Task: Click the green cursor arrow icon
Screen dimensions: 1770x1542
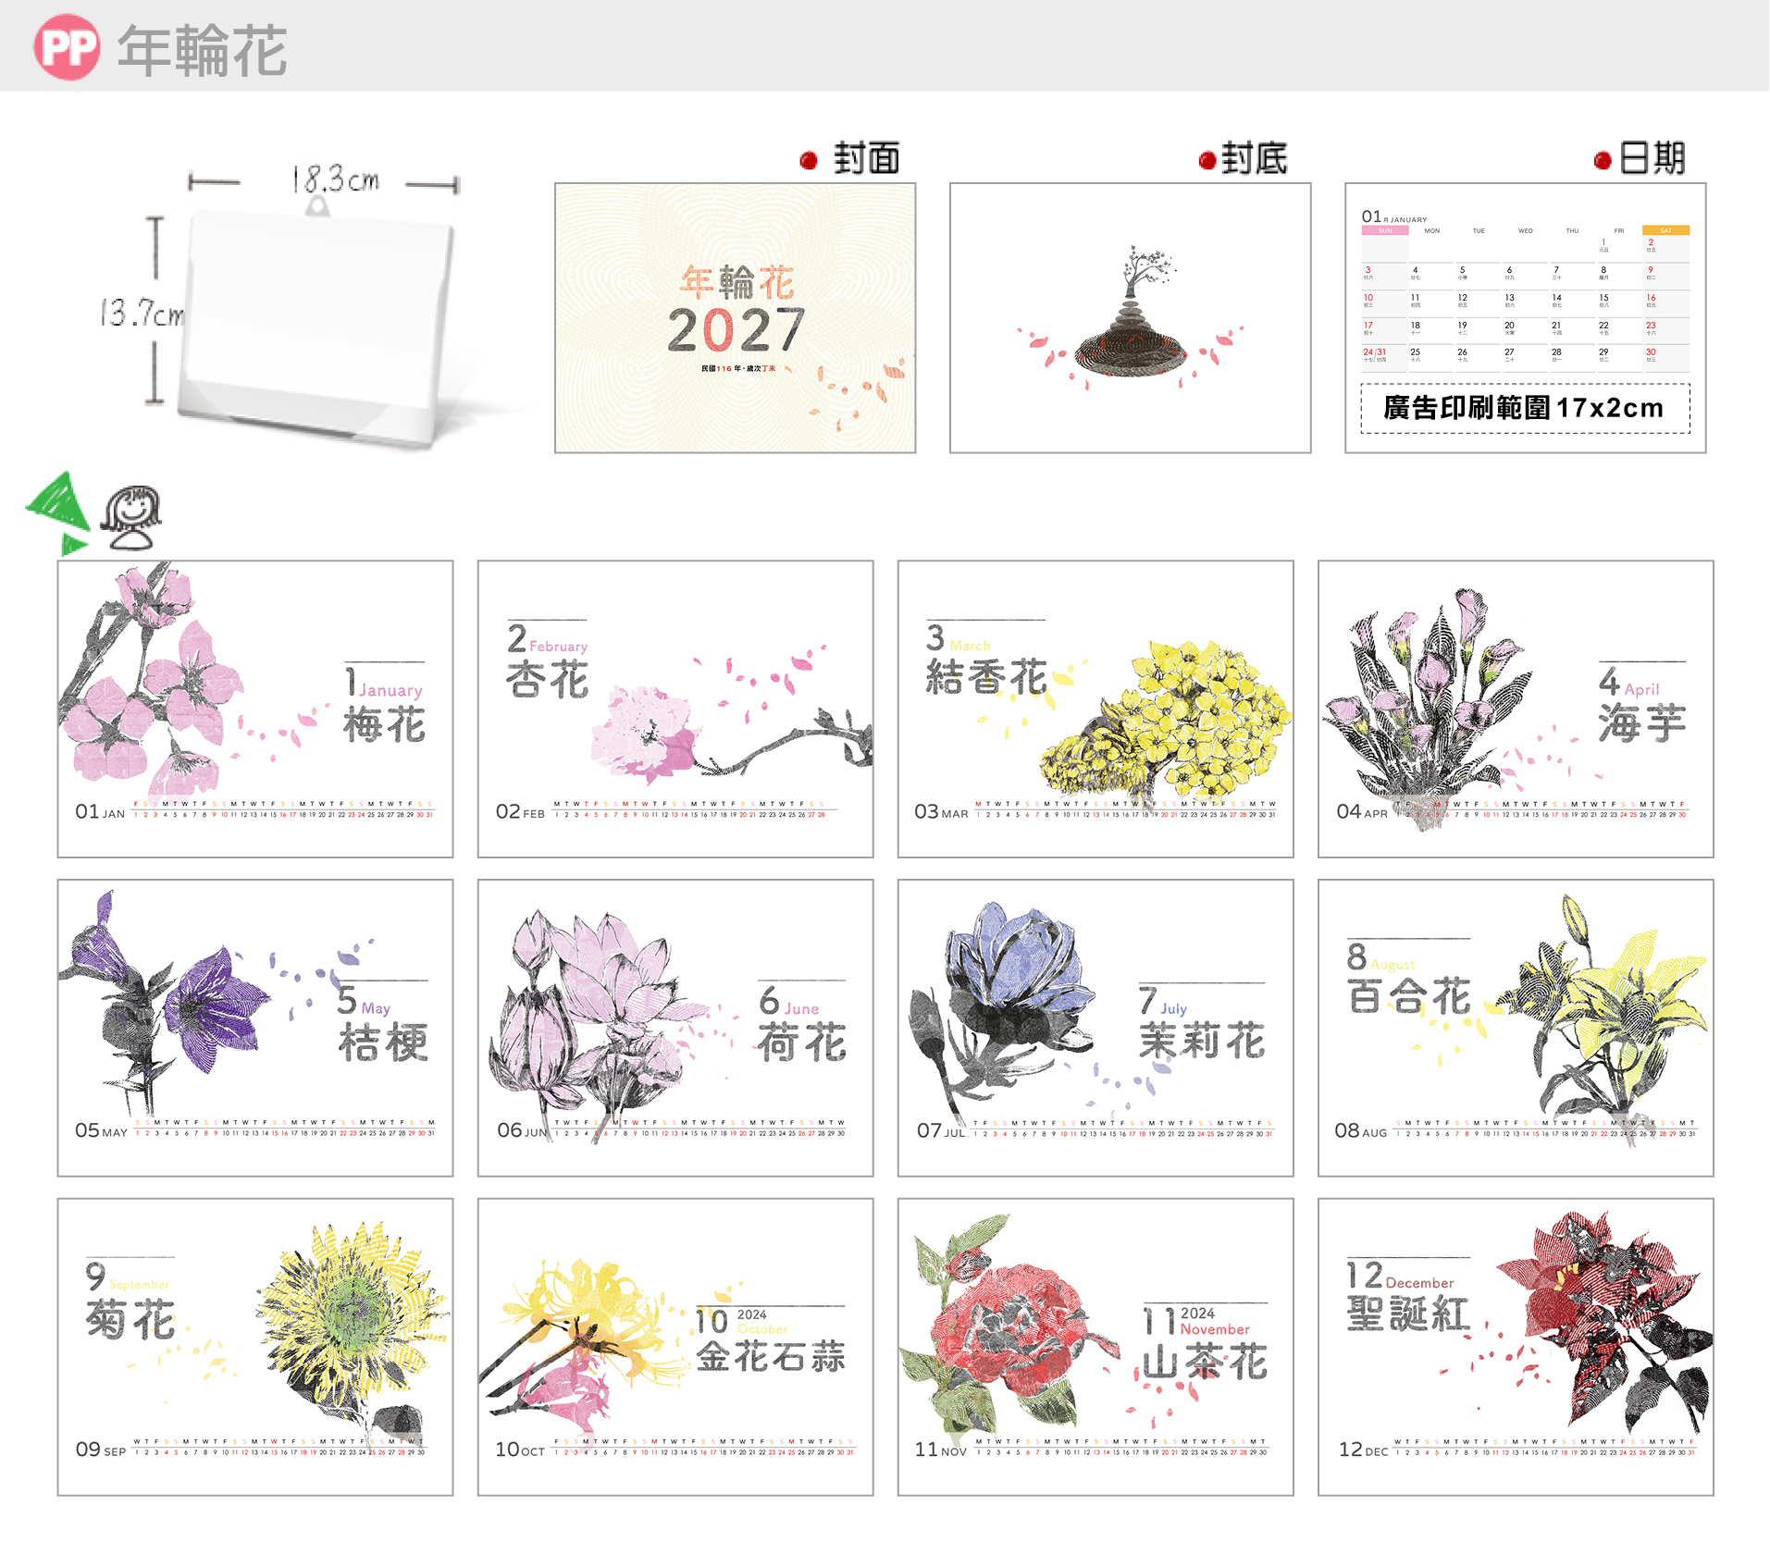Action: pyautogui.click(x=58, y=512)
